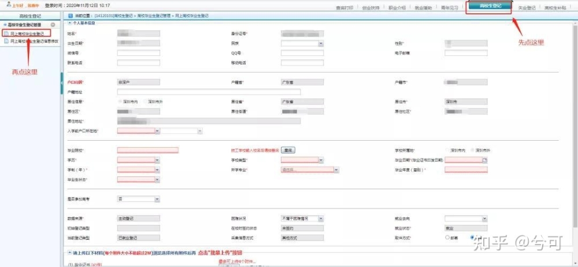Select 邮寄 for 取件方式

click(x=447, y=238)
